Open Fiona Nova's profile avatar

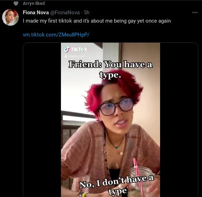pos(10,17)
